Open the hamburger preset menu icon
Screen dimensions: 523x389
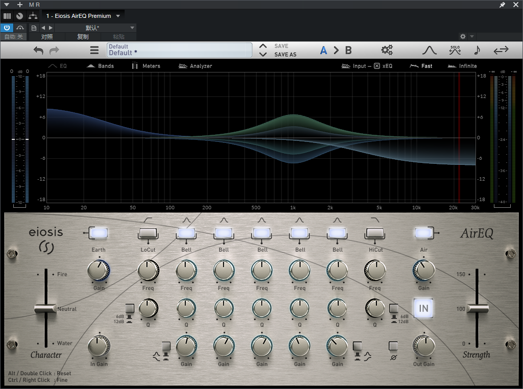(94, 51)
